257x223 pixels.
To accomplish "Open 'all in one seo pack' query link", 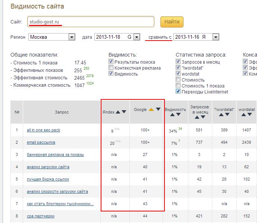I will [x=43, y=130].
